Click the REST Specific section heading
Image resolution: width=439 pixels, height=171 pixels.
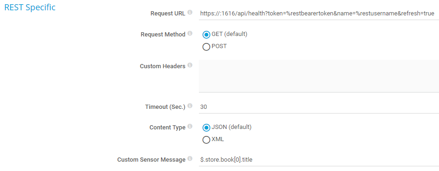click(x=30, y=7)
